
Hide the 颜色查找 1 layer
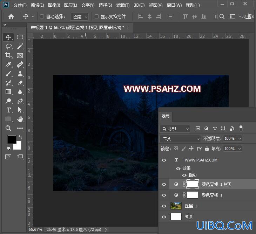click(x=164, y=195)
